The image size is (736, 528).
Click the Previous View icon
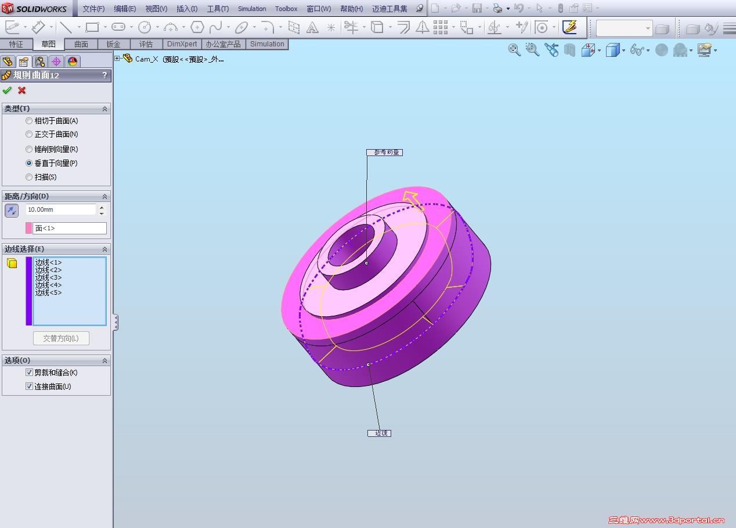pyautogui.click(x=551, y=50)
